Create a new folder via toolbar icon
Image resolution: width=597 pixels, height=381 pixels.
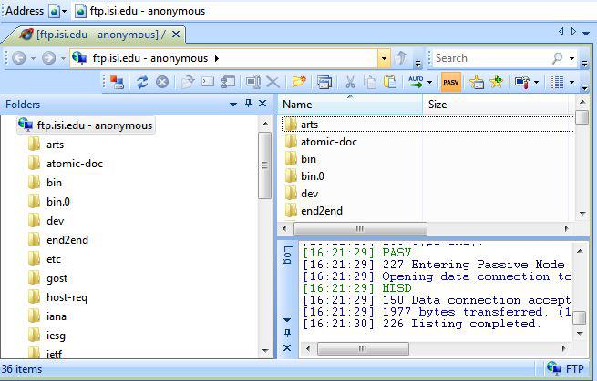pos(299,82)
